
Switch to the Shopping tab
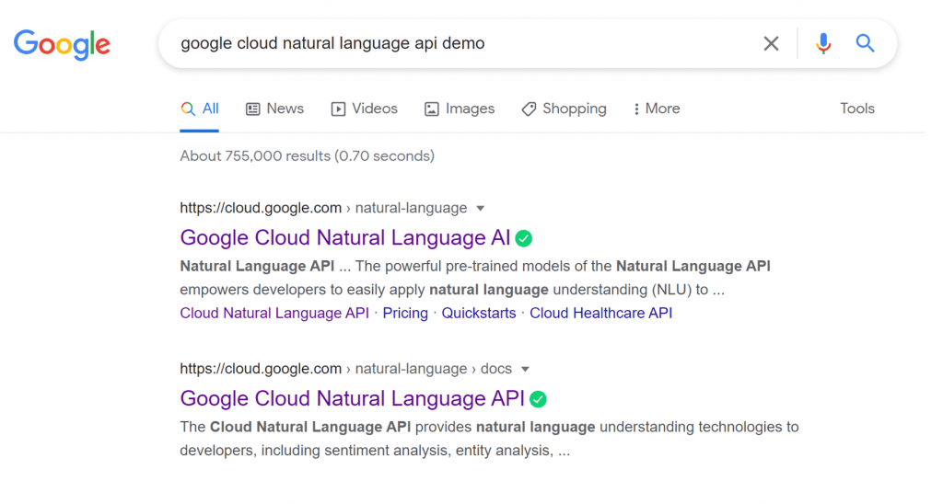point(565,109)
